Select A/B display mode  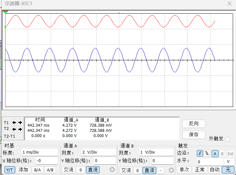tap(50, 170)
